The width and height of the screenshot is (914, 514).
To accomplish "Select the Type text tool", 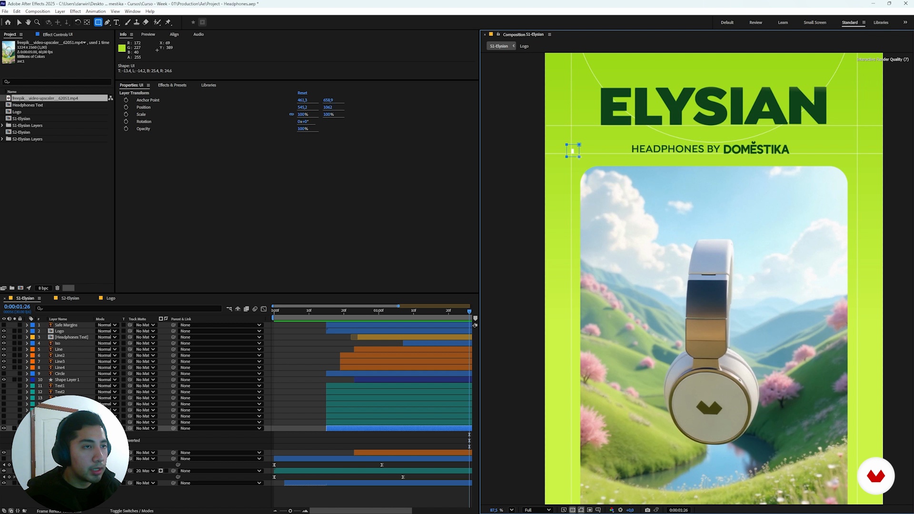I will 117,22.
